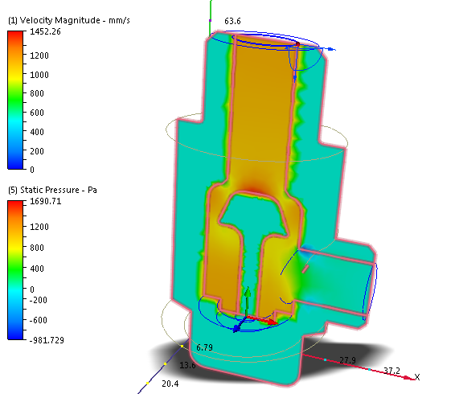Screen dimensions: 455x394
Task: Click the red X arrow of the triad
Action: coord(264,321)
